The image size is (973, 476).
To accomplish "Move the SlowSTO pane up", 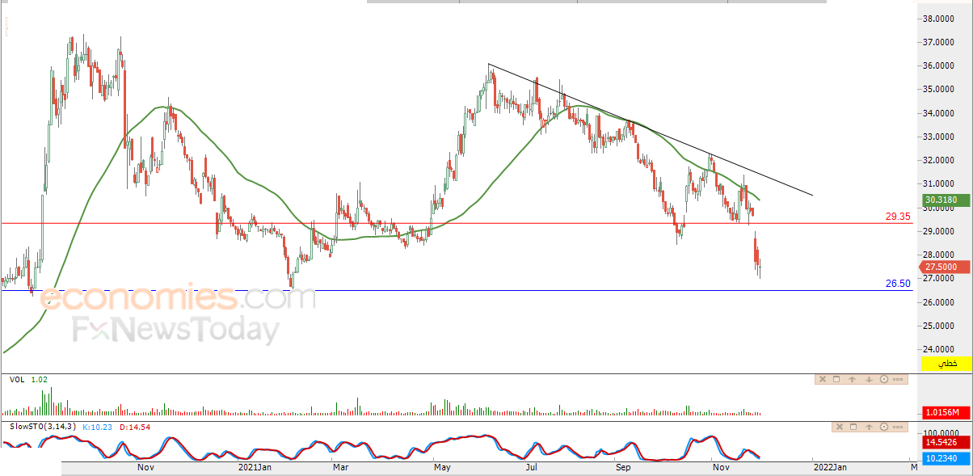I will [868, 426].
